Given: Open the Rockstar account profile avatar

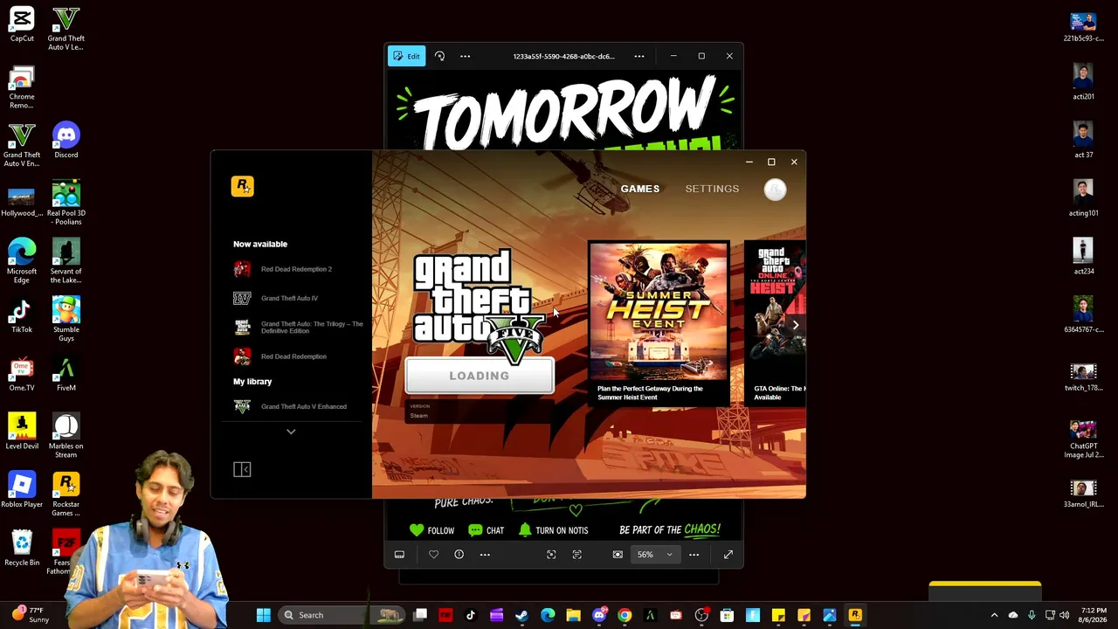Looking at the screenshot, I should (x=775, y=190).
